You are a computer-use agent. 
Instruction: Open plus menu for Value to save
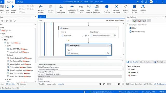coord(115,35)
